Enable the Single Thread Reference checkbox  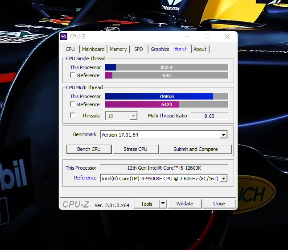coord(73,75)
